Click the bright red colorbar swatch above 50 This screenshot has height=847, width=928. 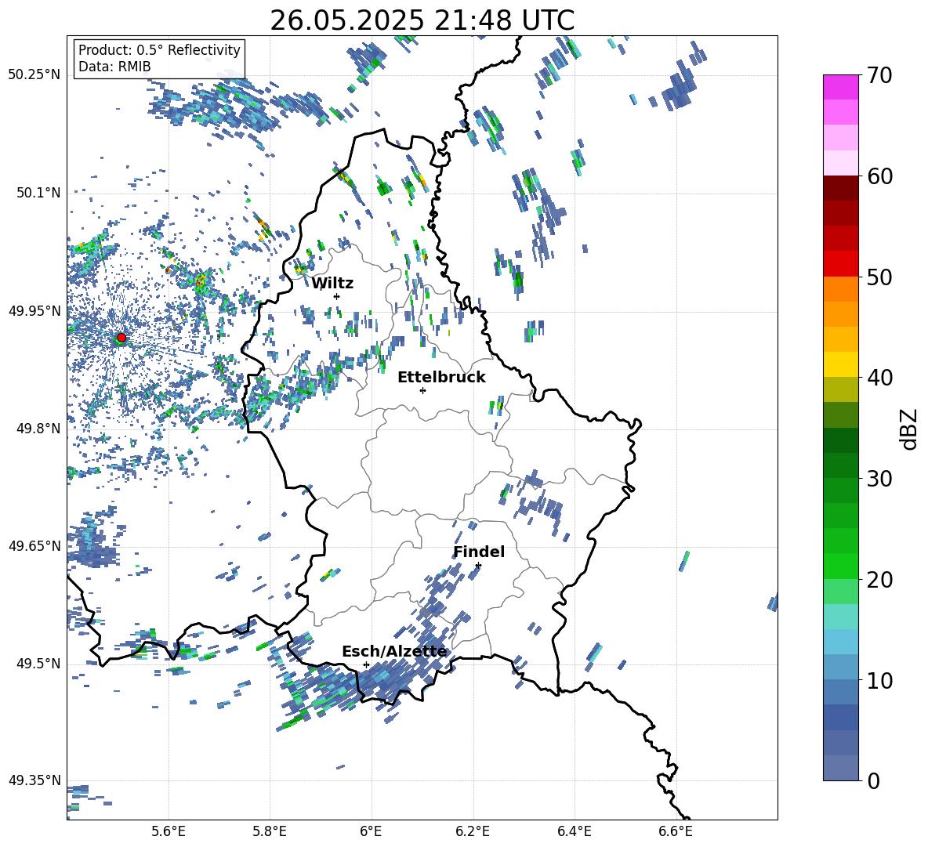(841, 263)
